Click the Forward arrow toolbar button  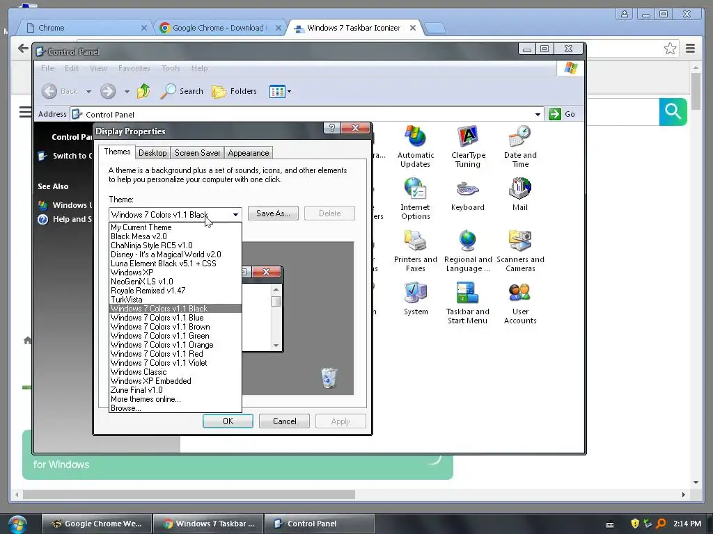[x=108, y=91]
